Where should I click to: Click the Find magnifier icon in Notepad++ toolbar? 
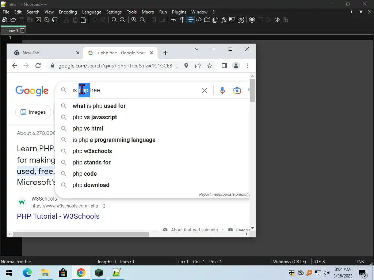click(x=114, y=20)
